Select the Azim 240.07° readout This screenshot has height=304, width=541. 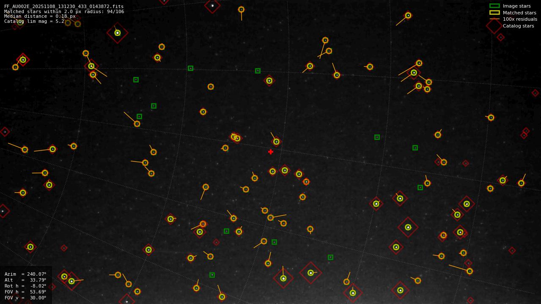25,274
